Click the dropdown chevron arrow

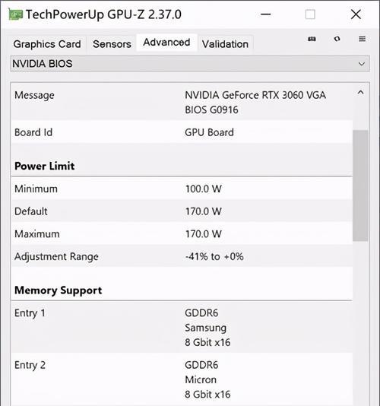click(x=362, y=64)
